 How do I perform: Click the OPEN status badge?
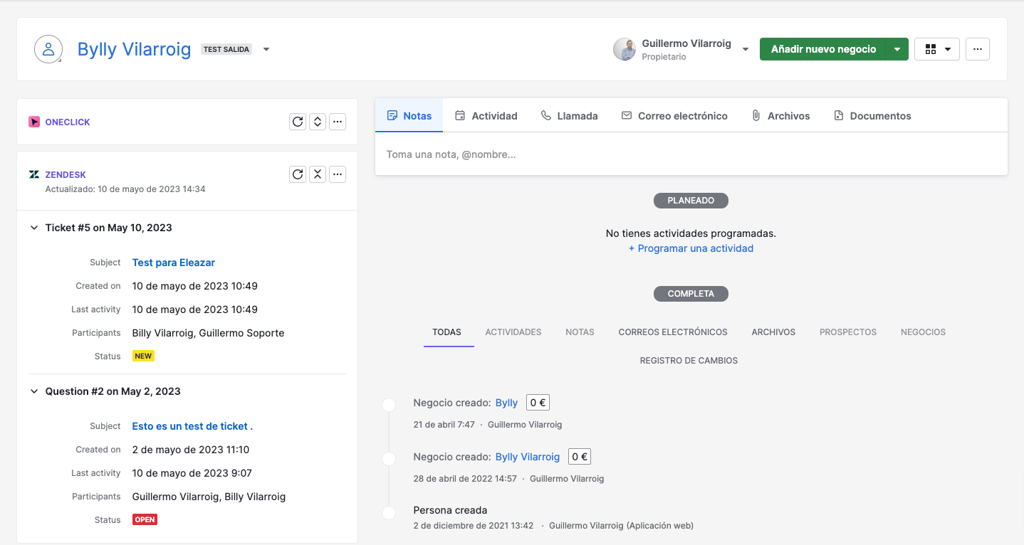click(x=145, y=519)
